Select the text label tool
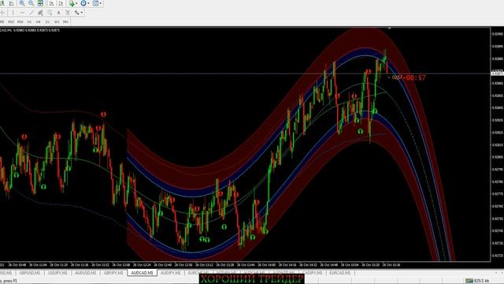The width and height of the screenshot is (504, 284). 68,13
